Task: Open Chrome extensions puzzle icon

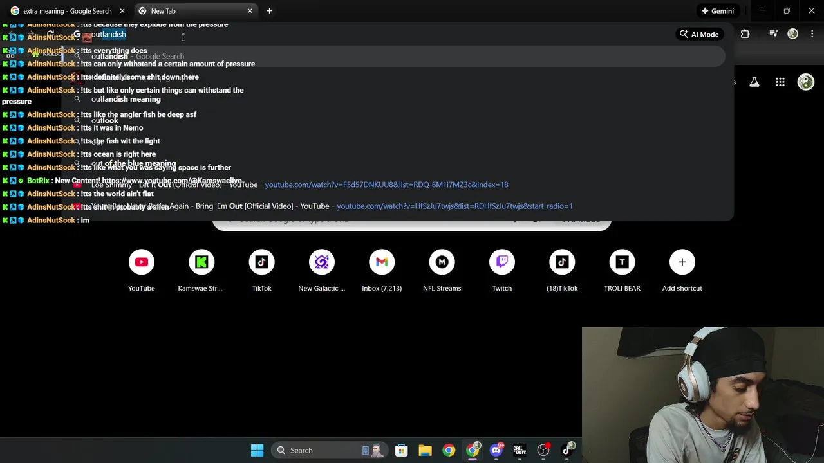Action: click(x=745, y=34)
